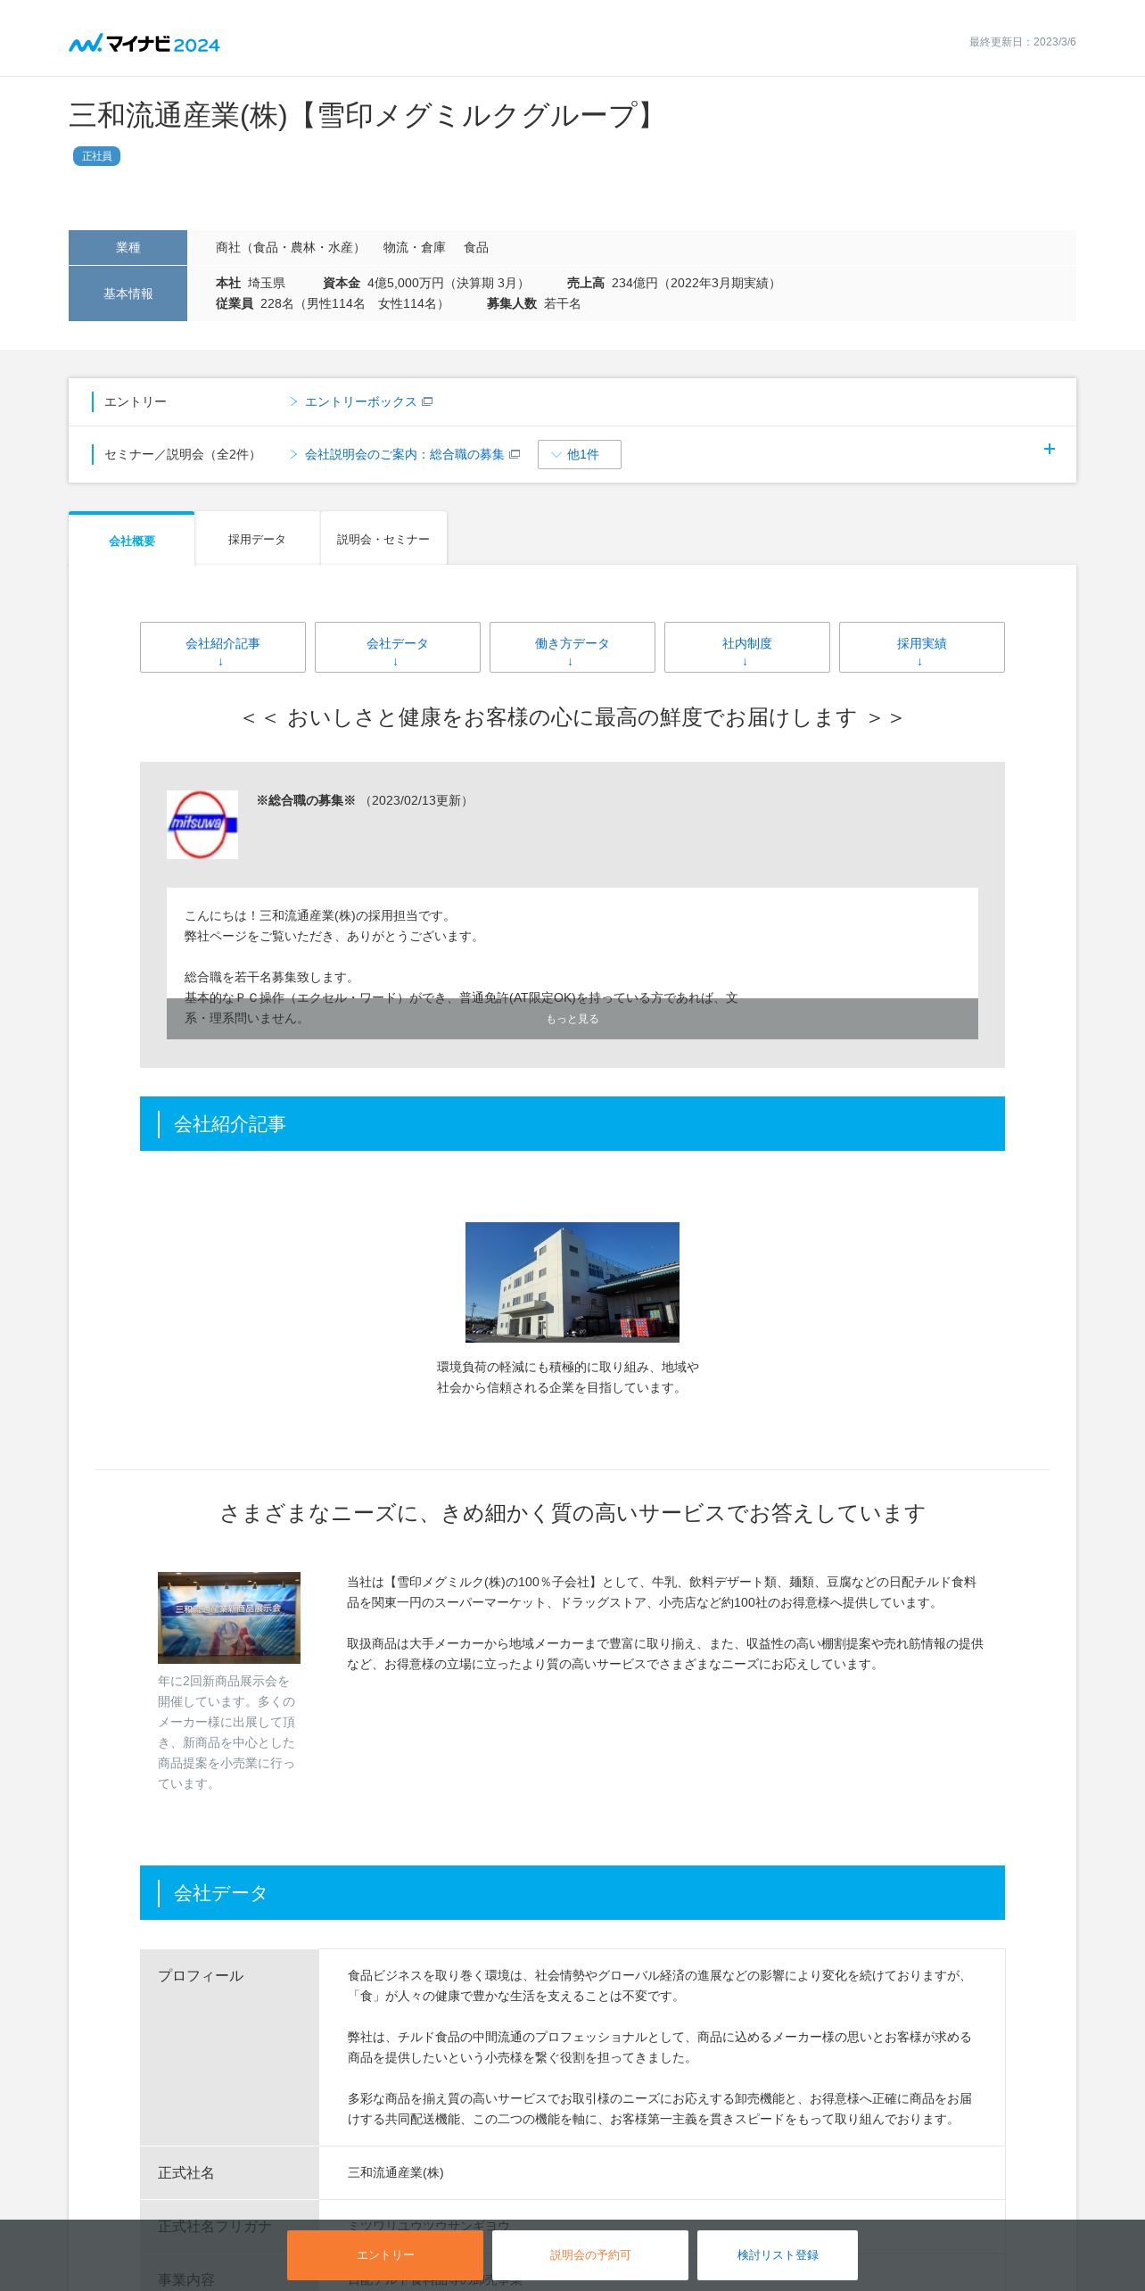The height and width of the screenshot is (2291, 1145).
Task: Expand the 他1件 dropdown
Action: (579, 455)
